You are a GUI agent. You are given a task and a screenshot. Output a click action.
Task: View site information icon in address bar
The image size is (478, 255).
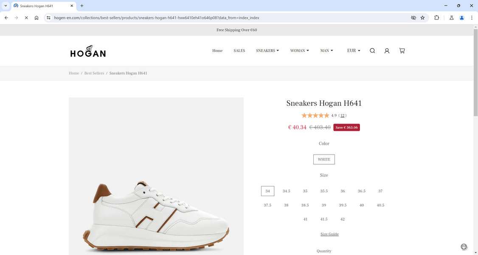48,18
